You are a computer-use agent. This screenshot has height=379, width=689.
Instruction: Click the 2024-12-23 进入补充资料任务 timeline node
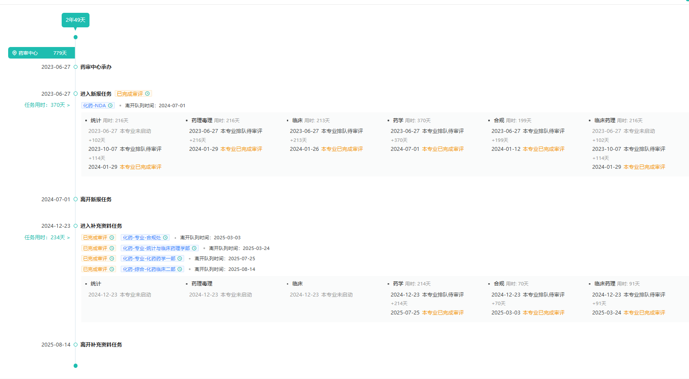pos(75,226)
